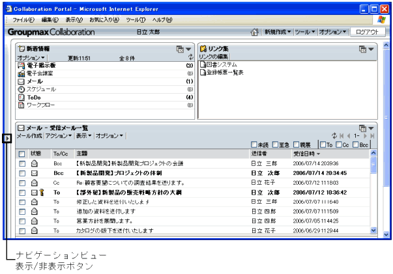Viewport: 393px width, 274px height.
Task: Click the mail list vertical scrollbar down arrow
Action: (373, 230)
